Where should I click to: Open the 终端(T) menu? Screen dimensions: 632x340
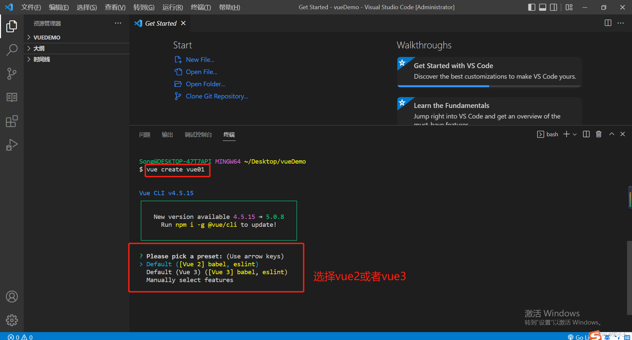[x=201, y=7]
